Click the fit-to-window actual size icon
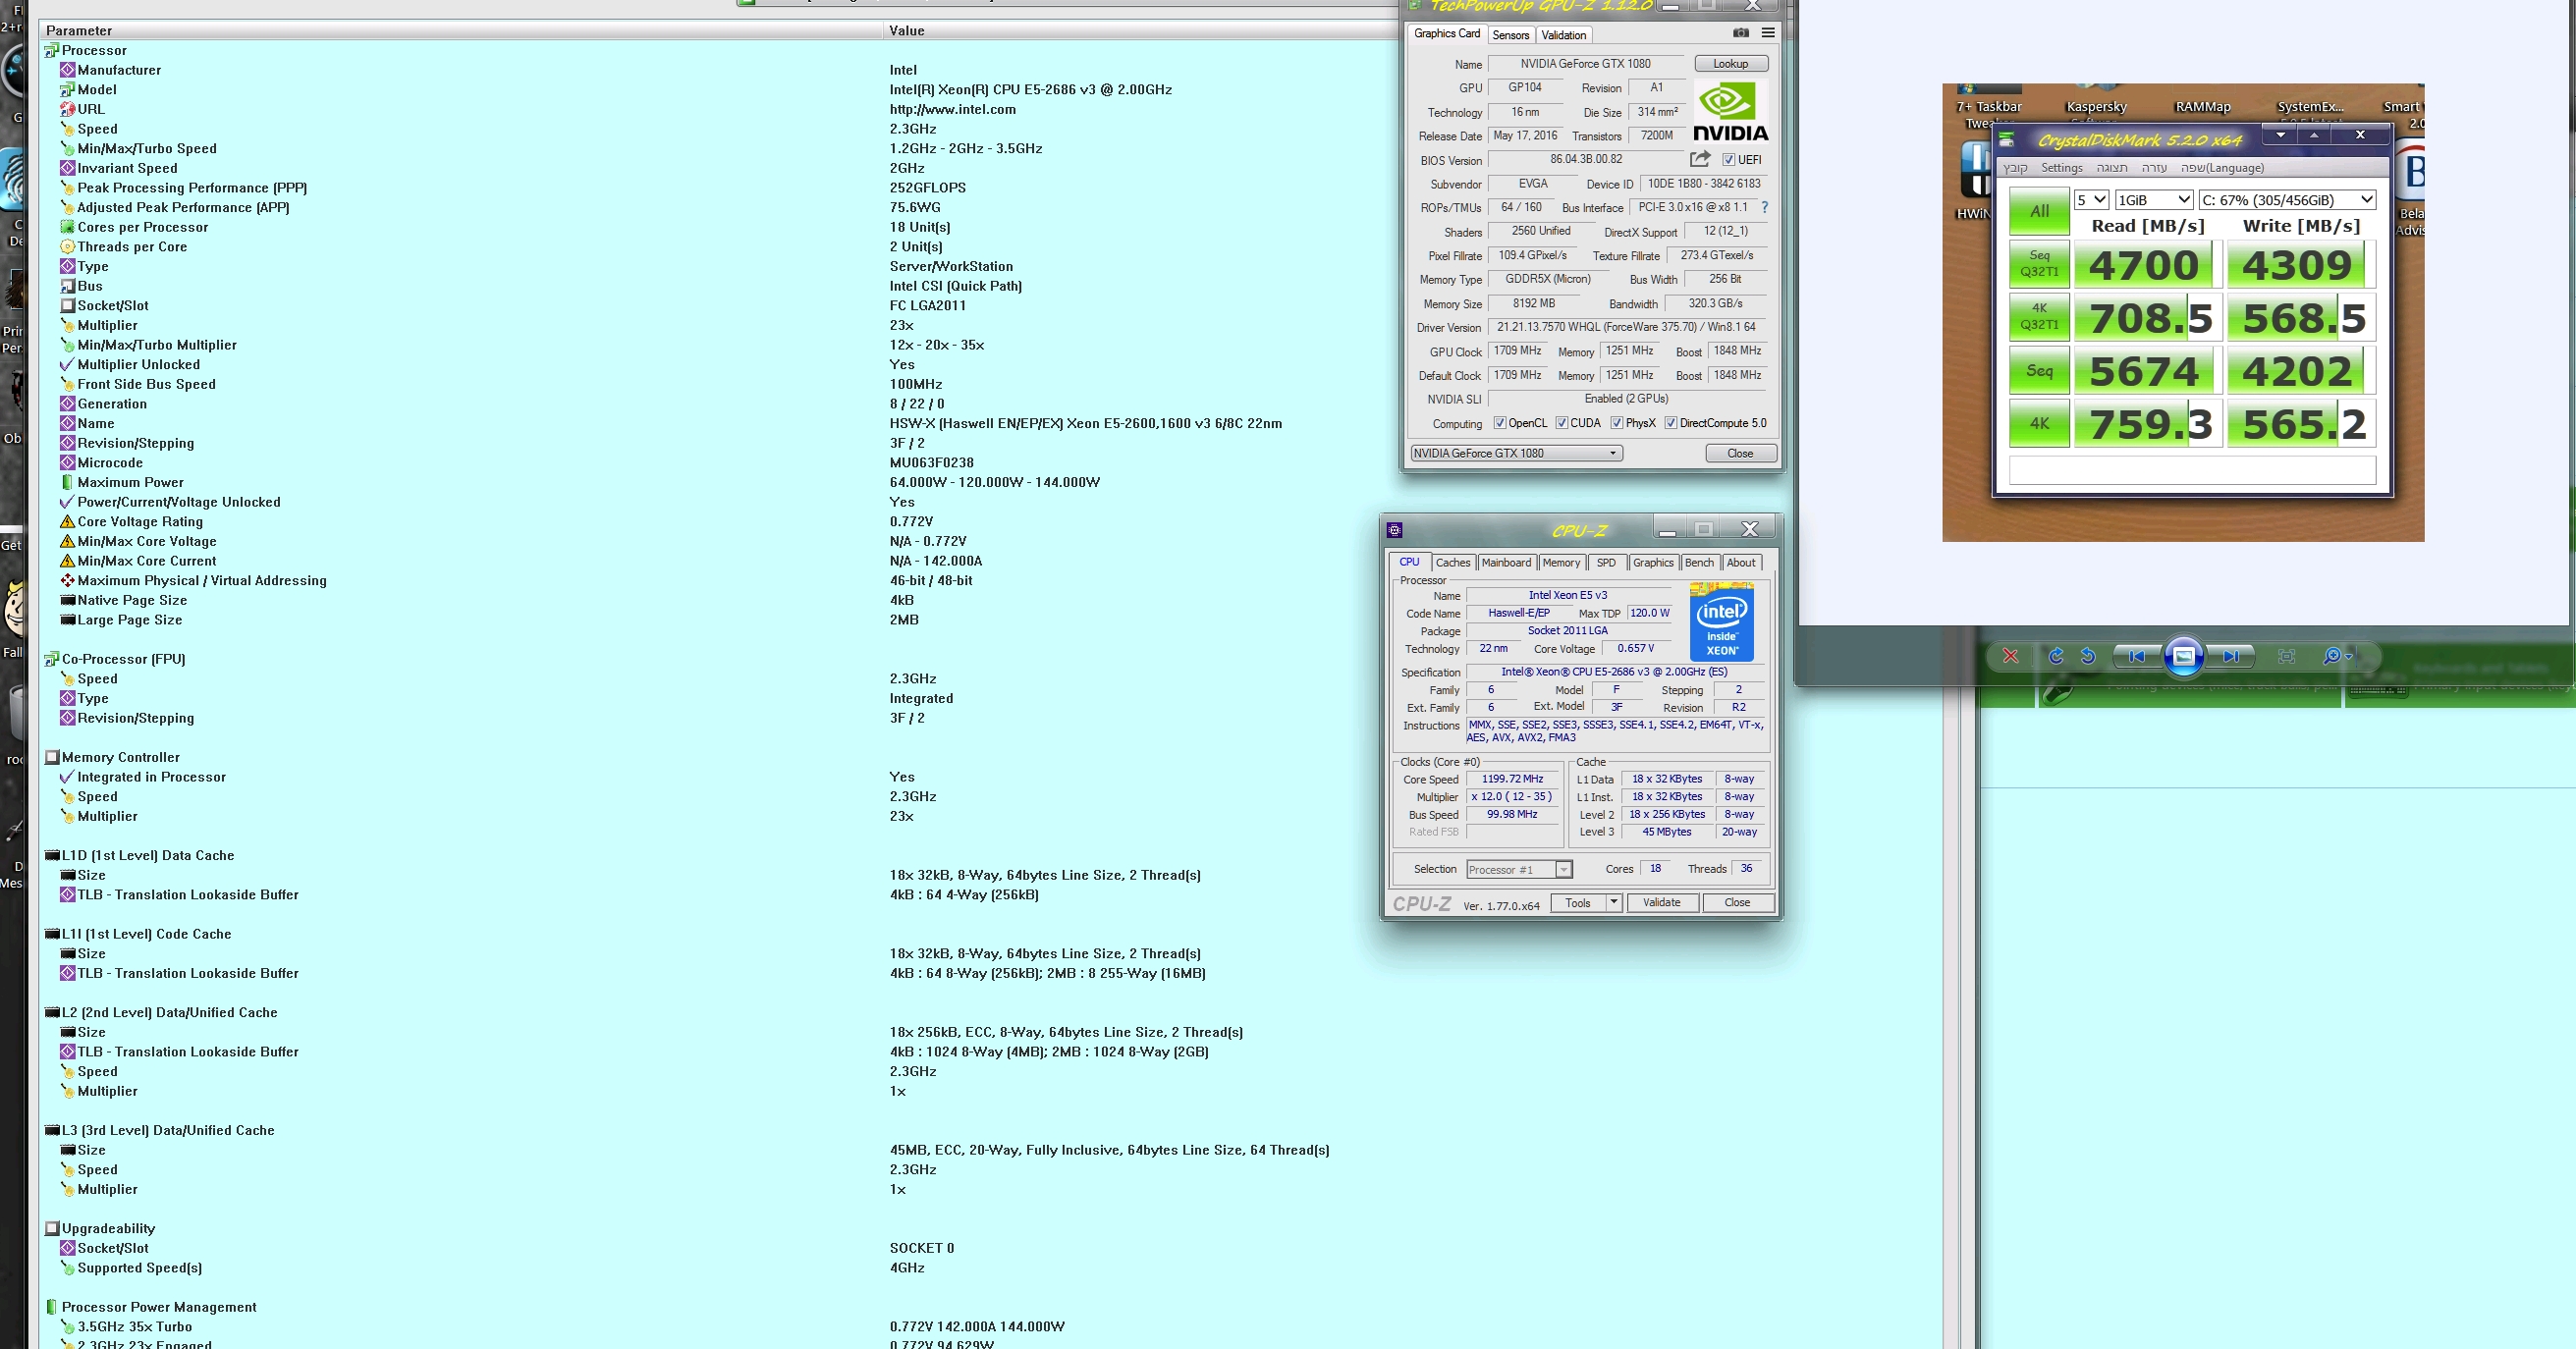Viewport: 2576px width, 1349px height. [2286, 656]
